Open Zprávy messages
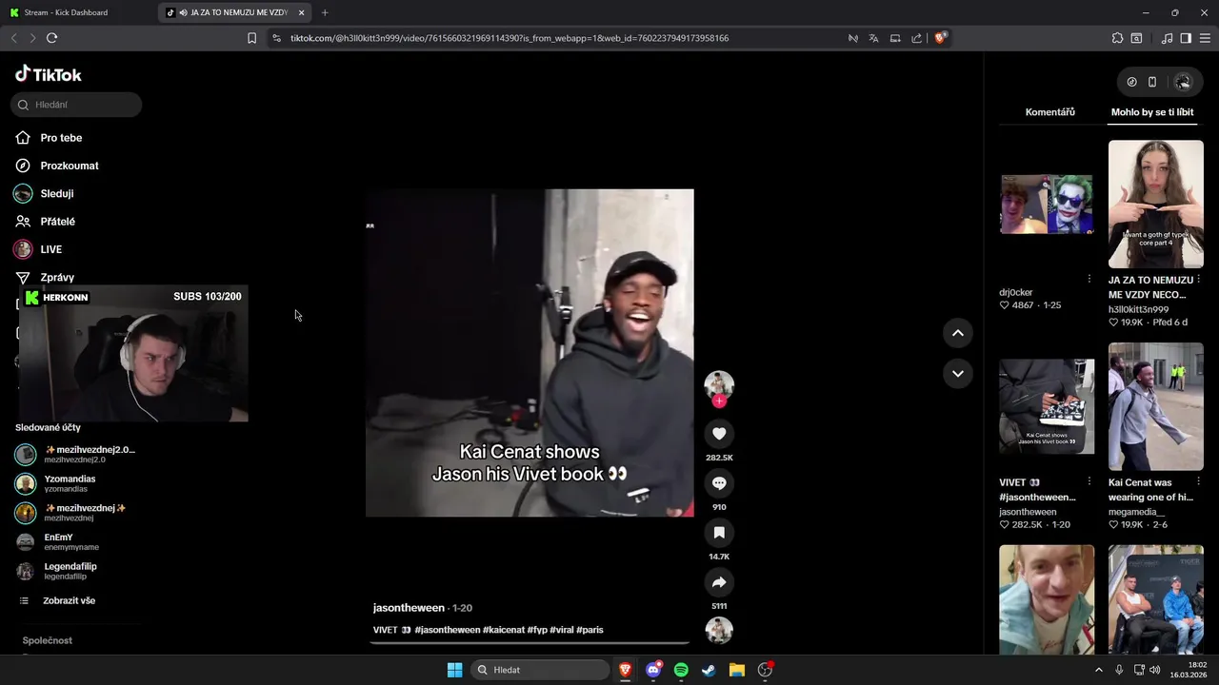 (57, 277)
